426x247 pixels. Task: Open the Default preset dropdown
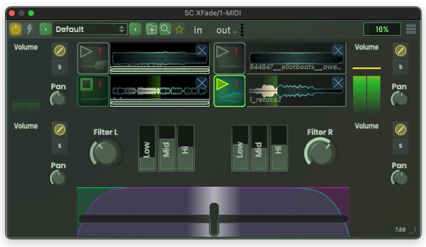pyautogui.click(x=90, y=29)
